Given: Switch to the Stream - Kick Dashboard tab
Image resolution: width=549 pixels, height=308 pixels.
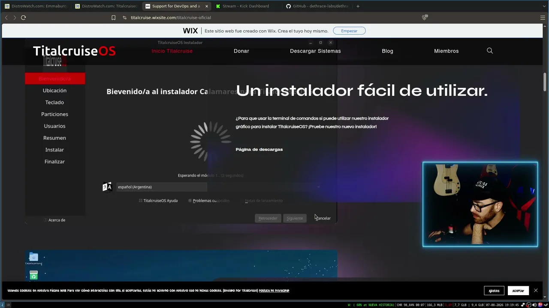Looking at the screenshot, I should click(x=246, y=6).
